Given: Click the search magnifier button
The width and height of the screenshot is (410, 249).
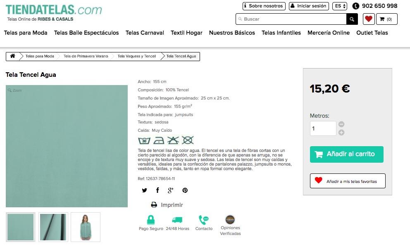Looking at the screenshot, I should [352, 19].
